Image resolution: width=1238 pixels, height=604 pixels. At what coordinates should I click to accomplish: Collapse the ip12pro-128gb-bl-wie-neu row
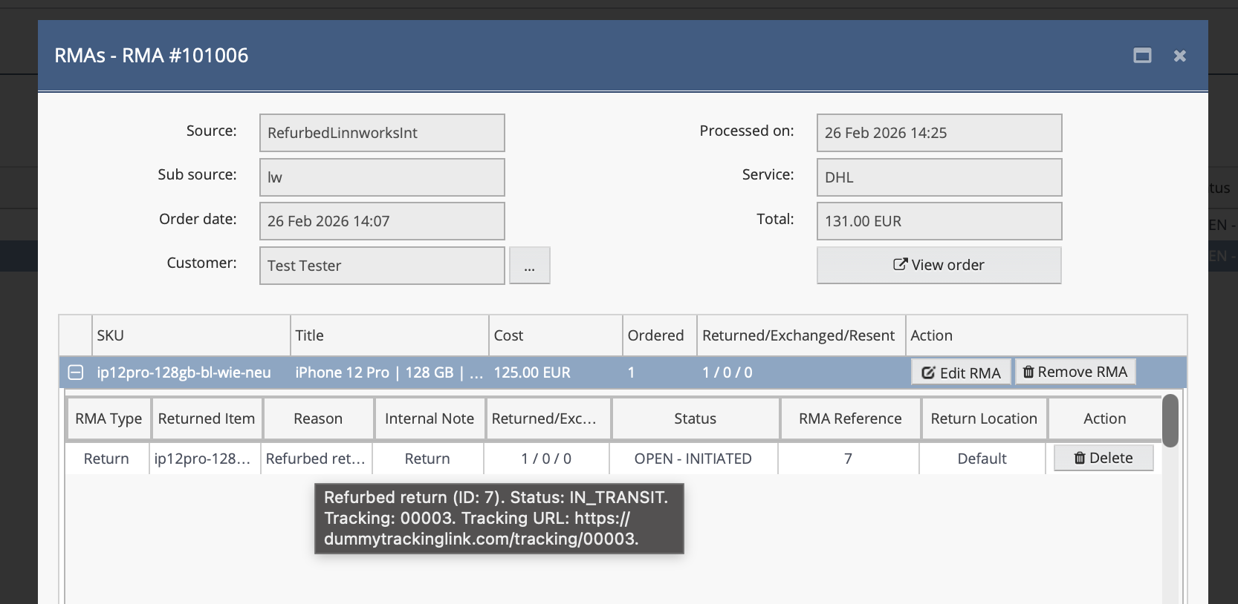tap(76, 372)
